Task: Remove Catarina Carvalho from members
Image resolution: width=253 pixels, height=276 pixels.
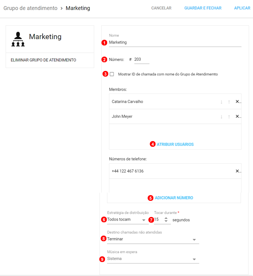Action: (237, 102)
